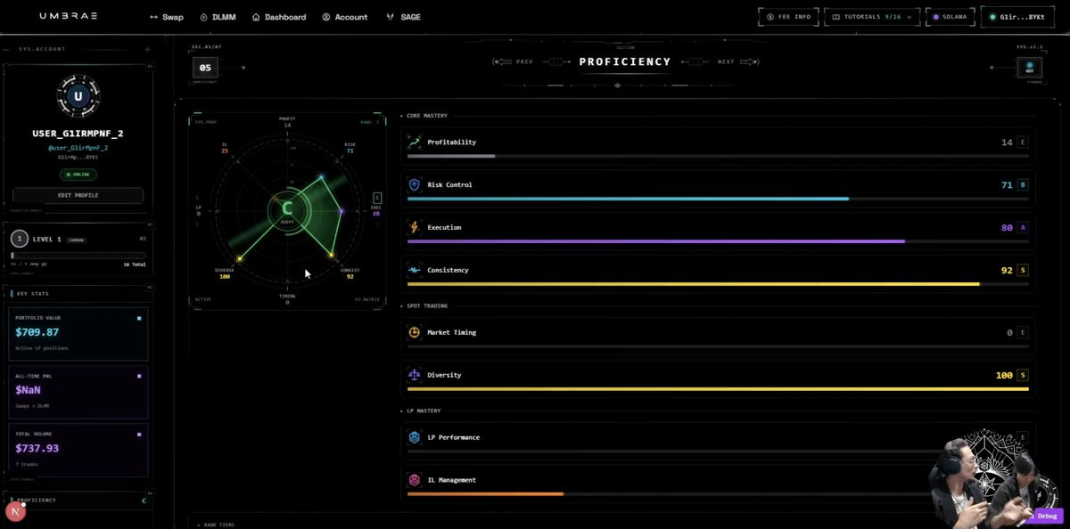
Task: Go to Dashboard in the top navigation
Action: (x=279, y=17)
